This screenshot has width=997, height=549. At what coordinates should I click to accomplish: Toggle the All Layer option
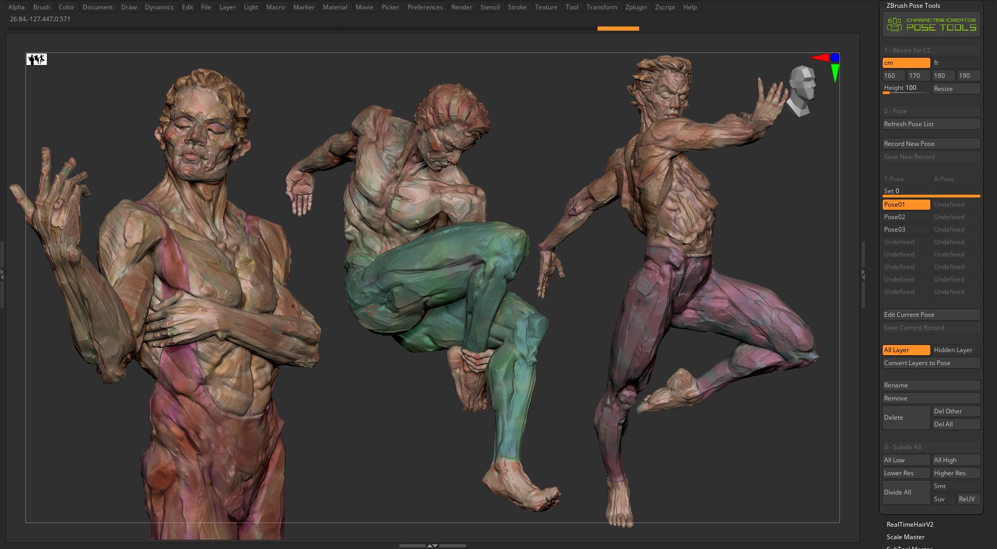[906, 350]
